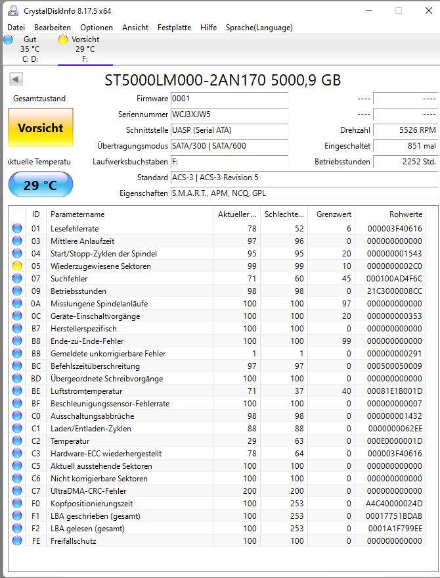Image resolution: width=440 pixels, height=578 pixels.
Task: Click status dot for Freifallschutz row
Action: click(17, 541)
